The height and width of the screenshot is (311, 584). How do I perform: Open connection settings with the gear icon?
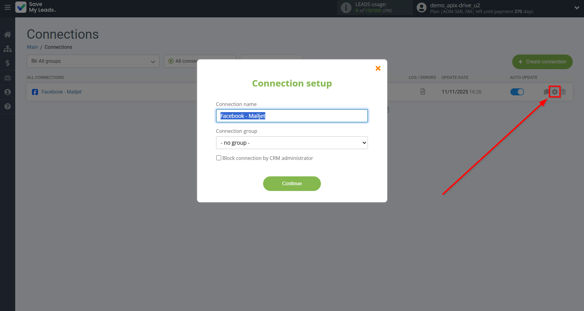(x=554, y=91)
